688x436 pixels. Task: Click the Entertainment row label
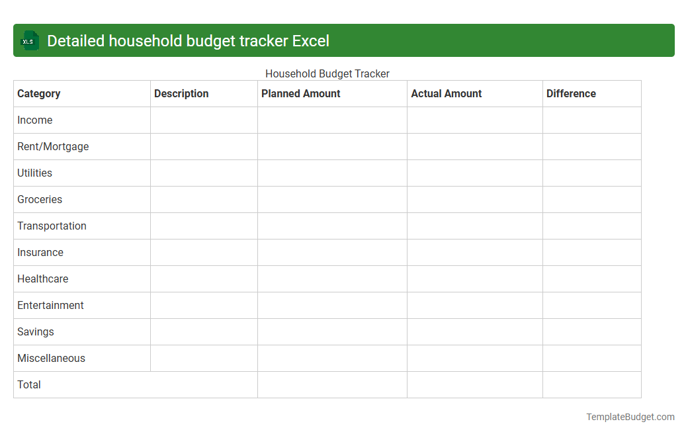(50, 305)
